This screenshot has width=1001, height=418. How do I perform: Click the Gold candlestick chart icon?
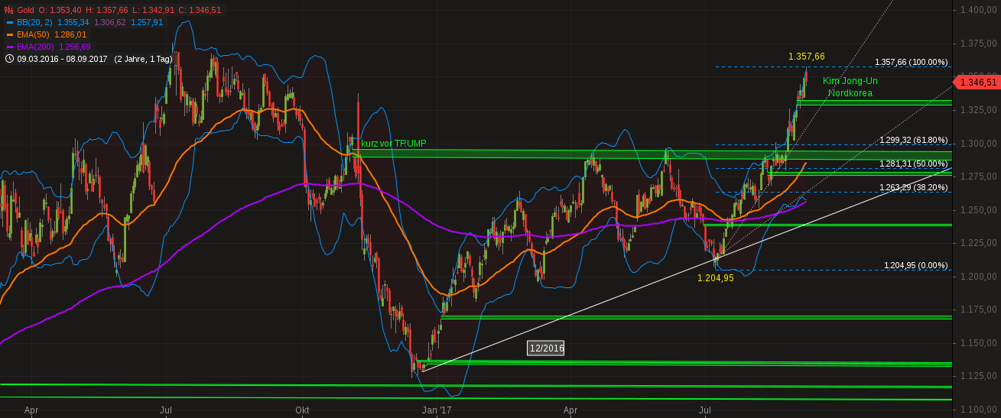coord(9,10)
